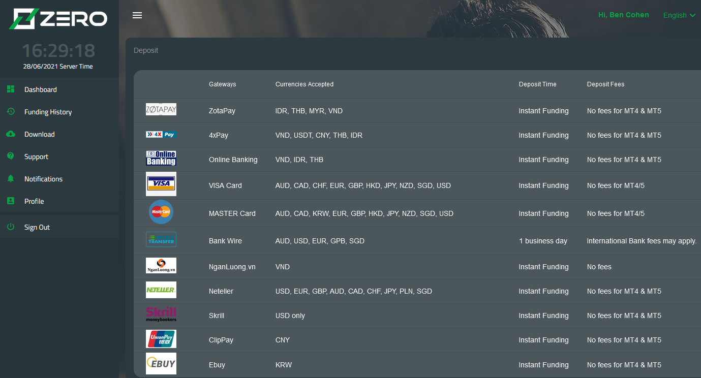Image resolution: width=701 pixels, height=378 pixels.
Task: Expand the English language dropdown
Action: [679, 15]
